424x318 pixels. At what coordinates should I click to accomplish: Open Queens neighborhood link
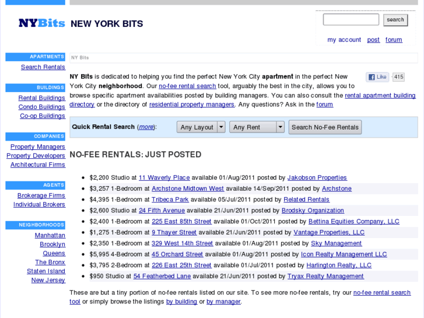(x=54, y=253)
